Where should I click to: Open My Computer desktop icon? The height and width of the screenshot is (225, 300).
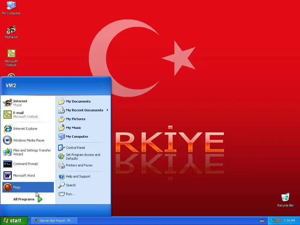(x=11, y=8)
